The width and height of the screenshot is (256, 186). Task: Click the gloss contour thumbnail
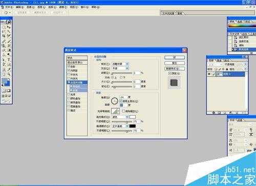tap(115, 112)
